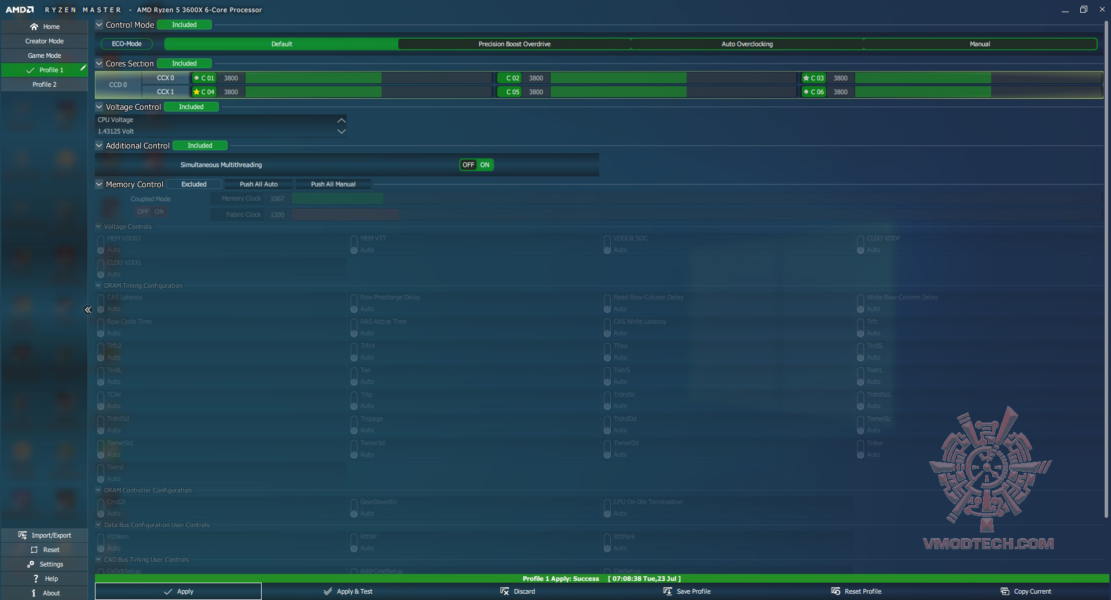
Task: Toggle Control Mode Included button
Action: (x=184, y=25)
